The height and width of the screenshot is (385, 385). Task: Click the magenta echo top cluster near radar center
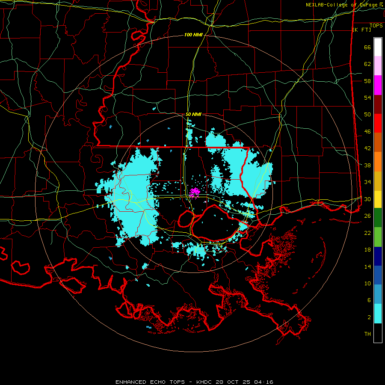[195, 192]
